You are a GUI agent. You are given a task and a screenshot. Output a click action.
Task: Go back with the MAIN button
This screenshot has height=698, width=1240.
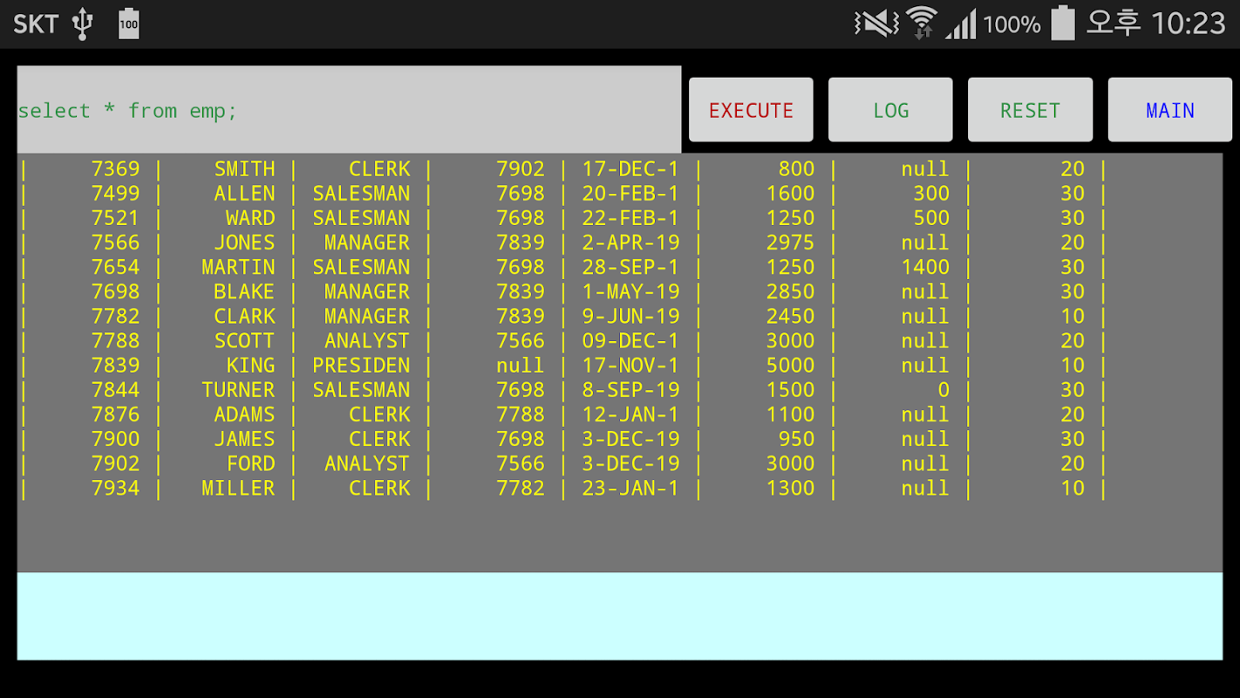click(x=1169, y=110)
